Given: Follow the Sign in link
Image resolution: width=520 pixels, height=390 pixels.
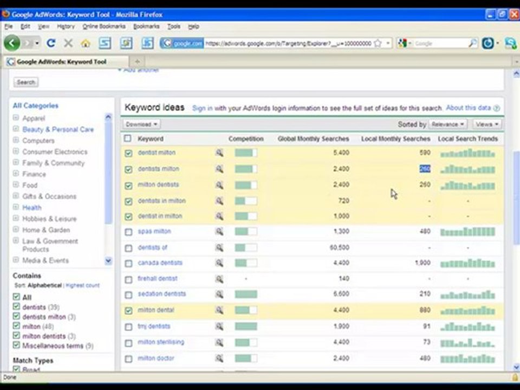Looking at the screenshot, I should coord(202,108).
